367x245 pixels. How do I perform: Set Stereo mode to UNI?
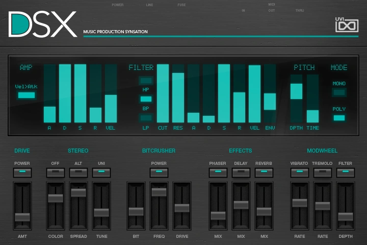tap(101, 173)
